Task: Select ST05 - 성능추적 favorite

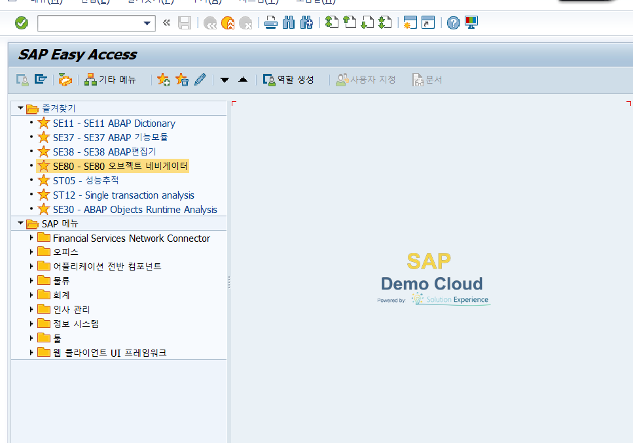Action: (x=86, y=180)
